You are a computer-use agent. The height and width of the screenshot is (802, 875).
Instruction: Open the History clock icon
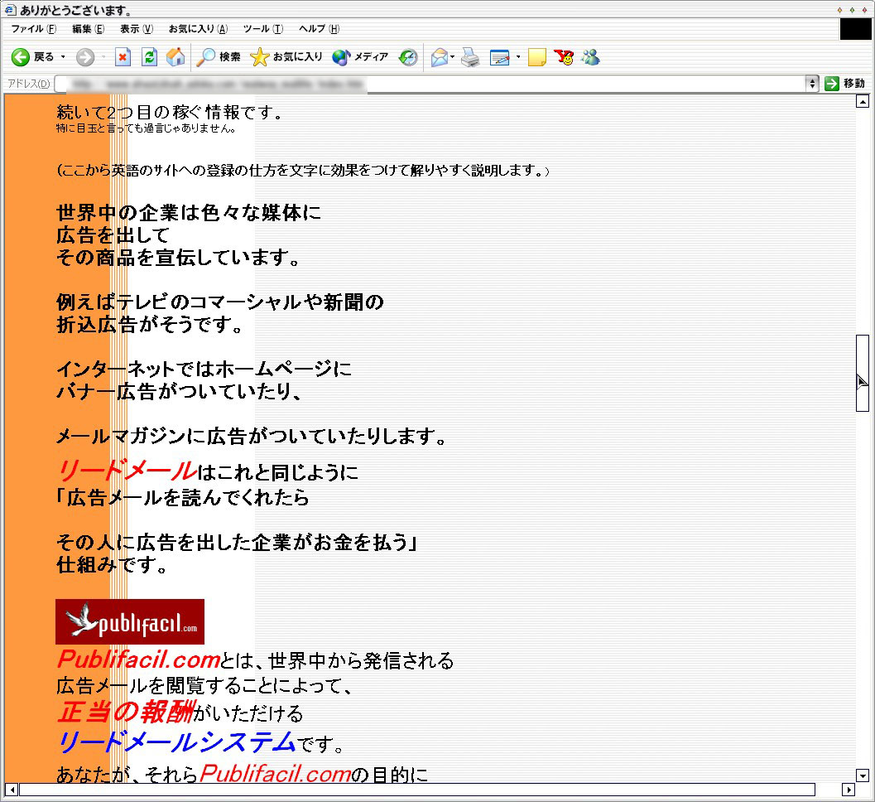(x=408, y=57)
